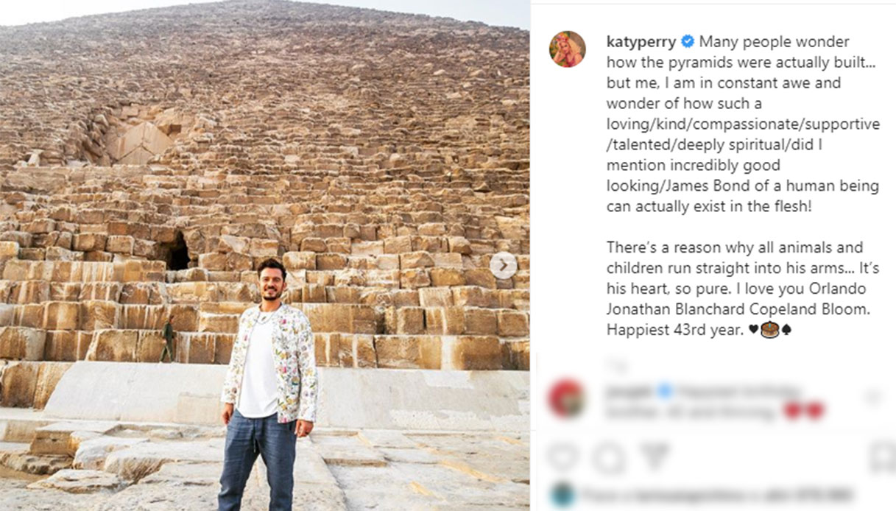Open comments with the speech bubble icon
This screenshot has width=896, height=511.
pyautogui.click(x=608, y=459)
